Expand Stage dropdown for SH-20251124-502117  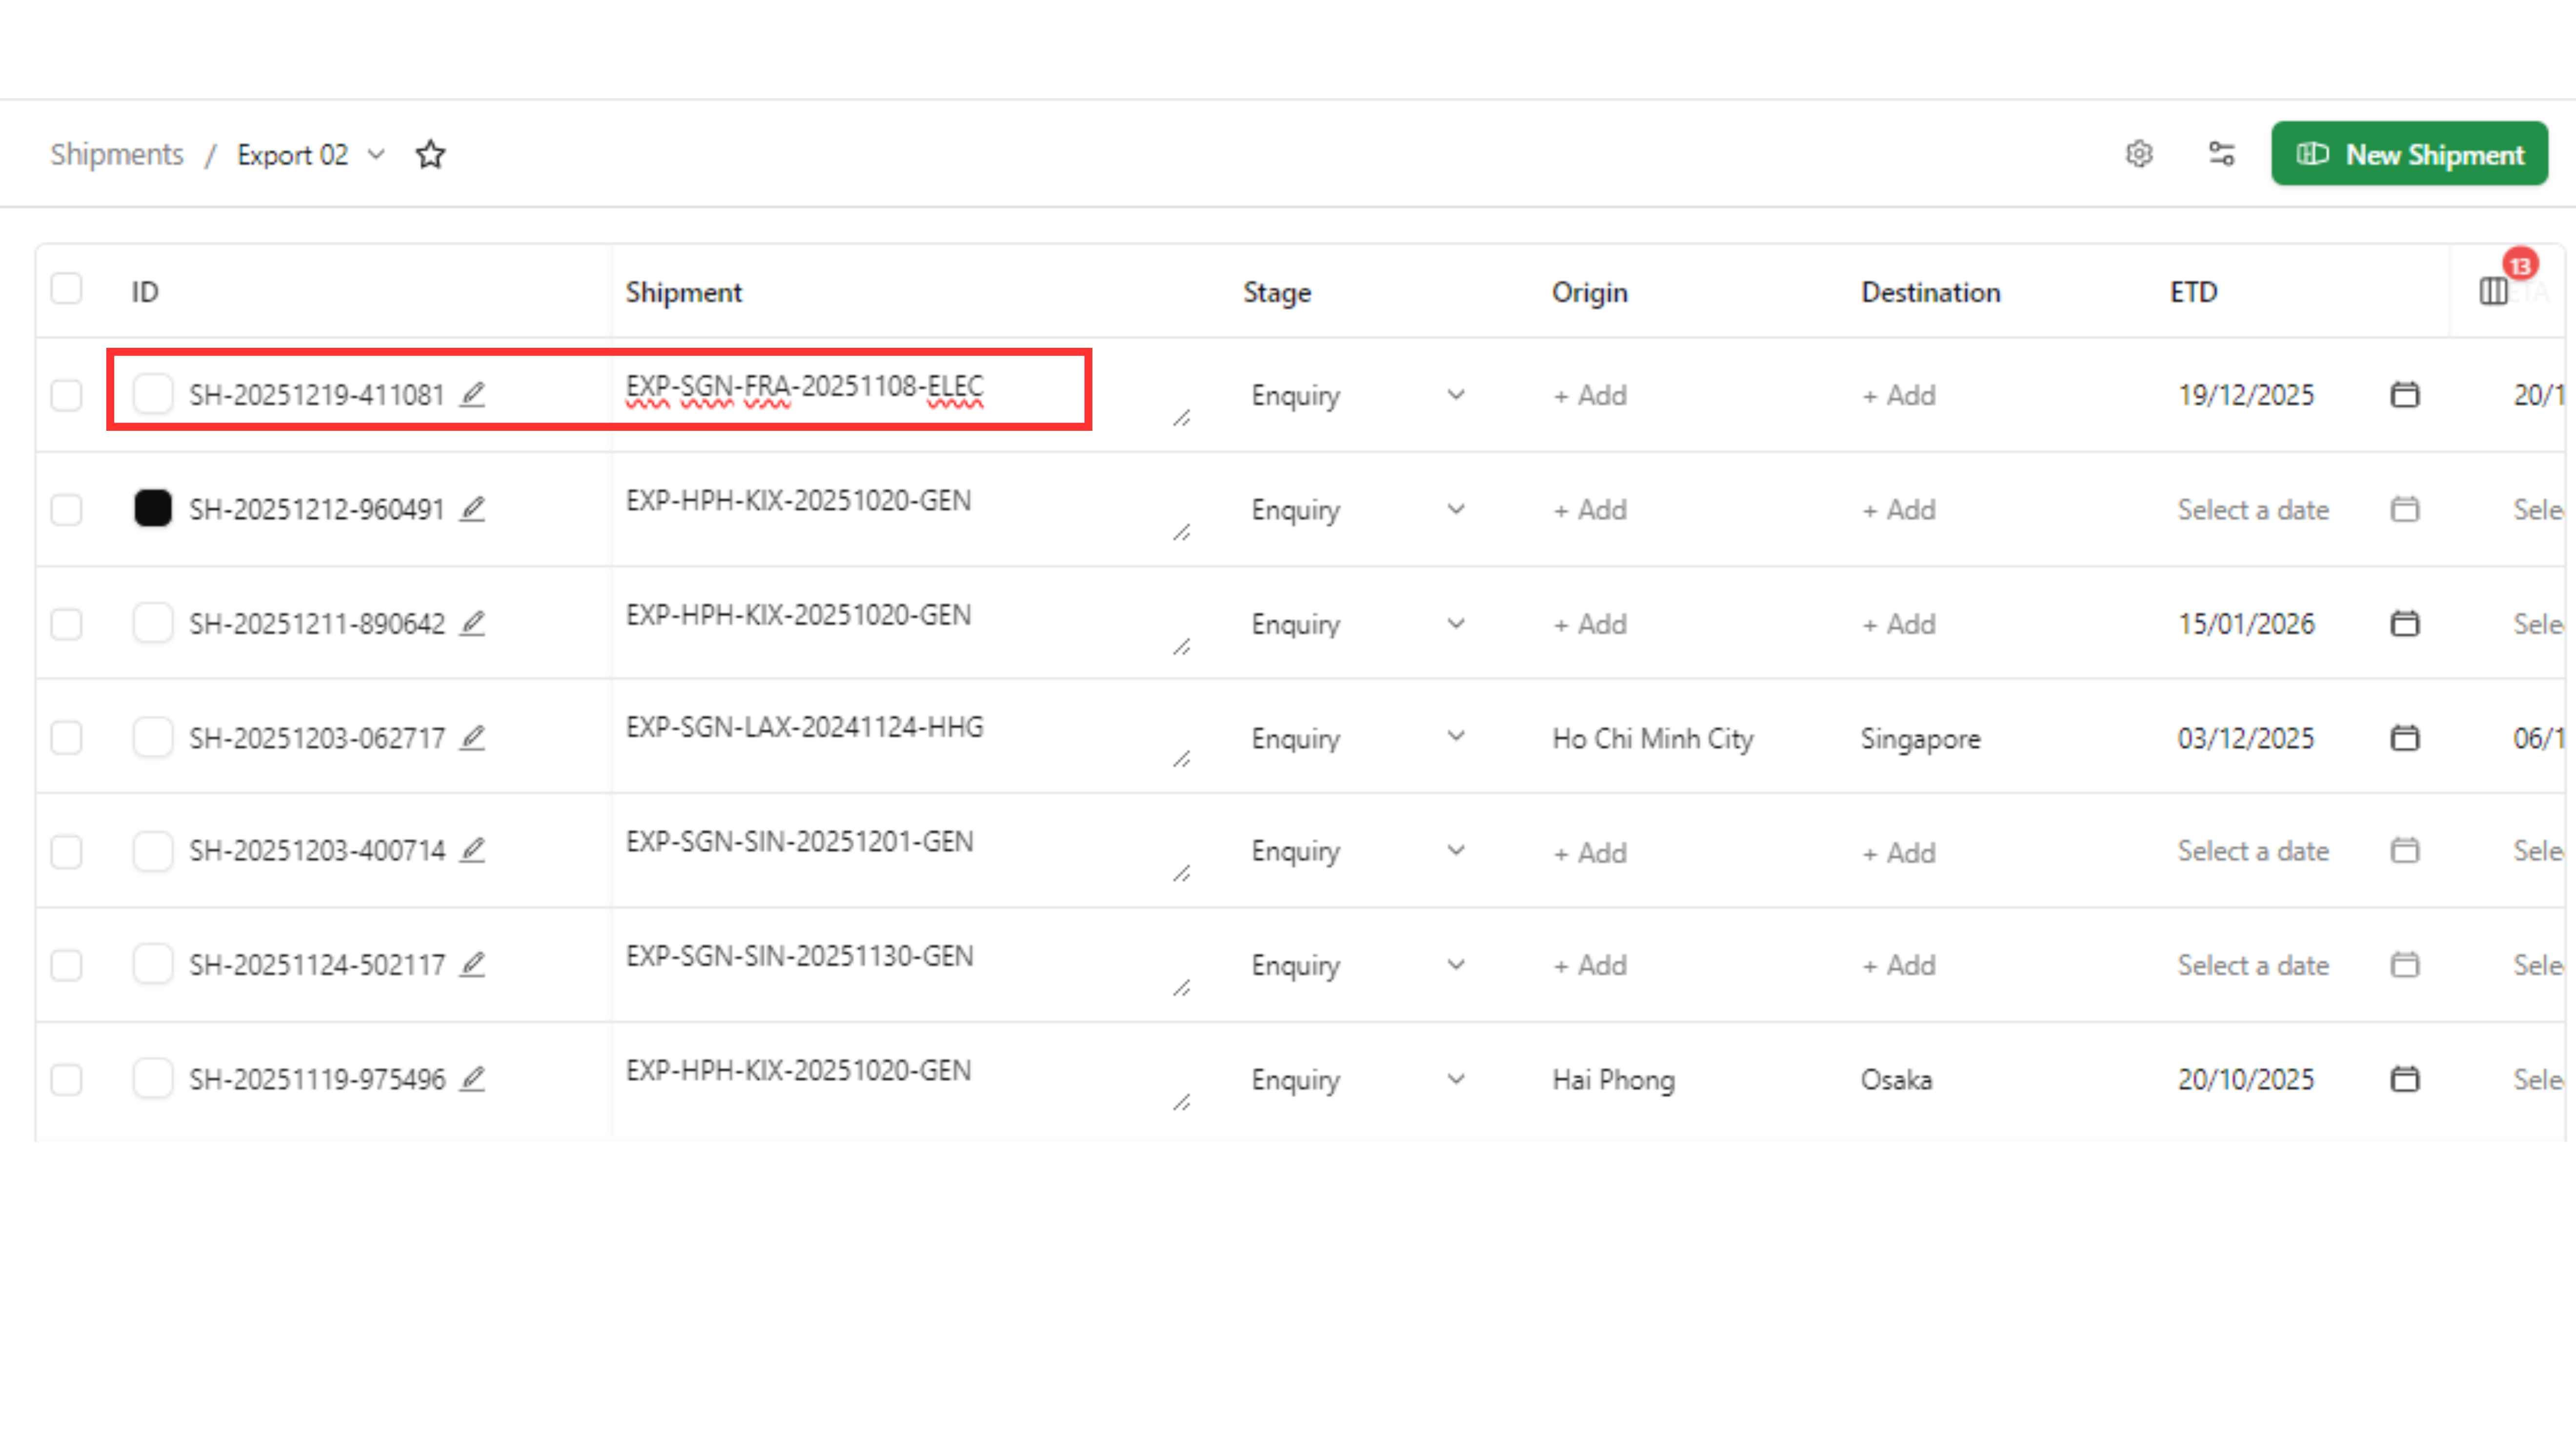(1456, 965)
